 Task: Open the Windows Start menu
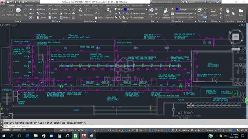[3, 136]
